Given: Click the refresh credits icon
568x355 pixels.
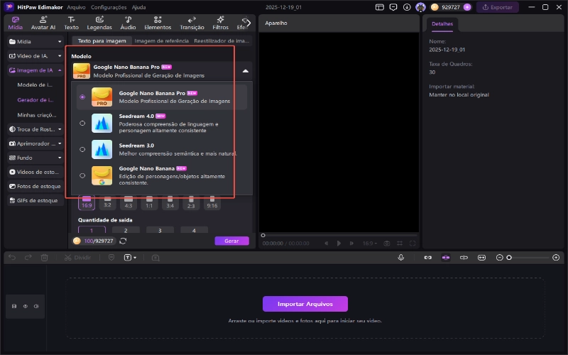Looking at the screenshot, I should [123, 241].
